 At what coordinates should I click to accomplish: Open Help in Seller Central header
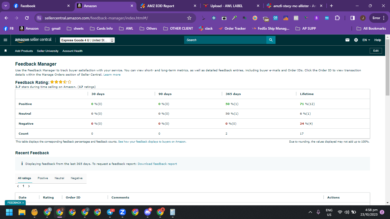[378, 40]
